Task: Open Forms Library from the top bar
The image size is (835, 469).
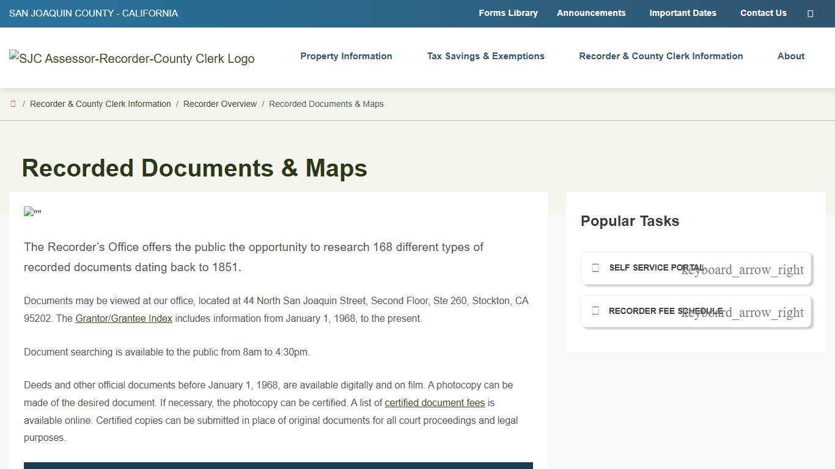Action: click(x=508, y=13)
